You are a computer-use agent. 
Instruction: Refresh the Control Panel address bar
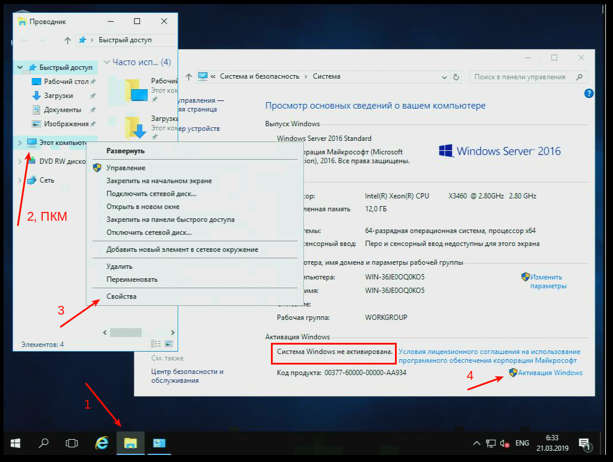tap(456, 77)
